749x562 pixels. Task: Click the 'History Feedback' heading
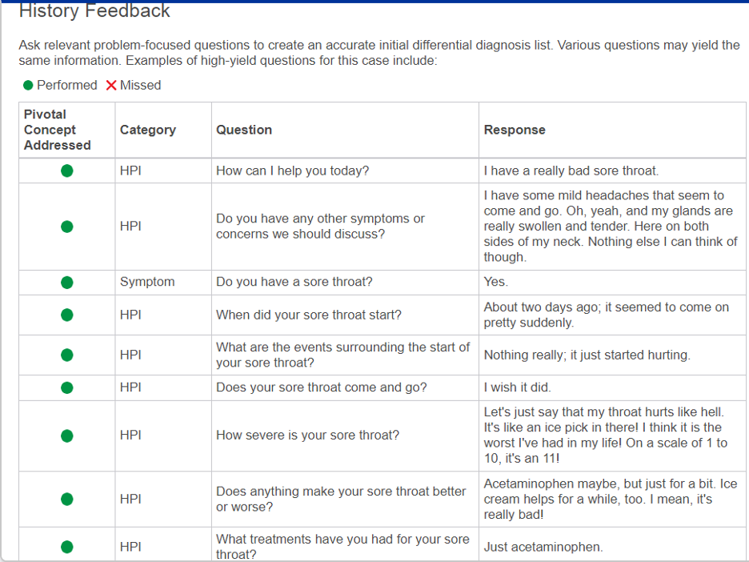click(x=94, y=11)
